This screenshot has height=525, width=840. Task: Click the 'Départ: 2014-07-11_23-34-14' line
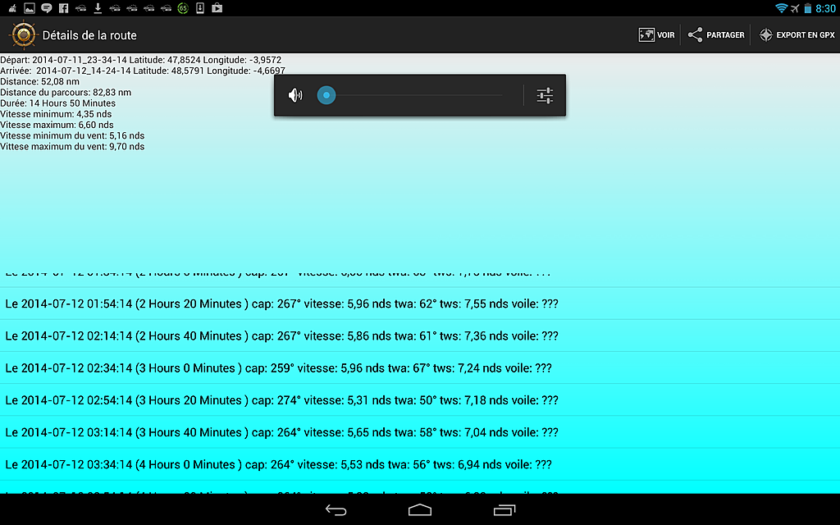pyautogui.click(x=141, y=60)
